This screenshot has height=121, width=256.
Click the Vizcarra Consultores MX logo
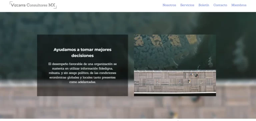click(33, 5)
